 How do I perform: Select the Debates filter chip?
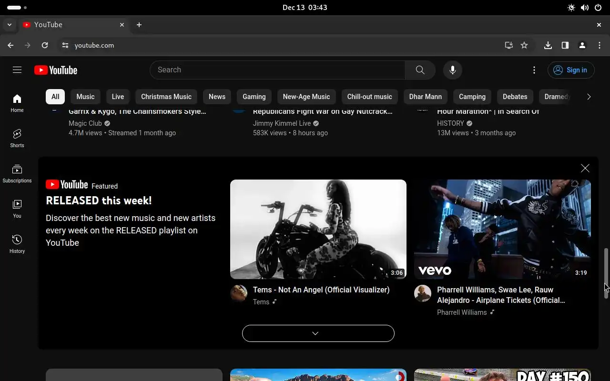[x=515, y=97]
